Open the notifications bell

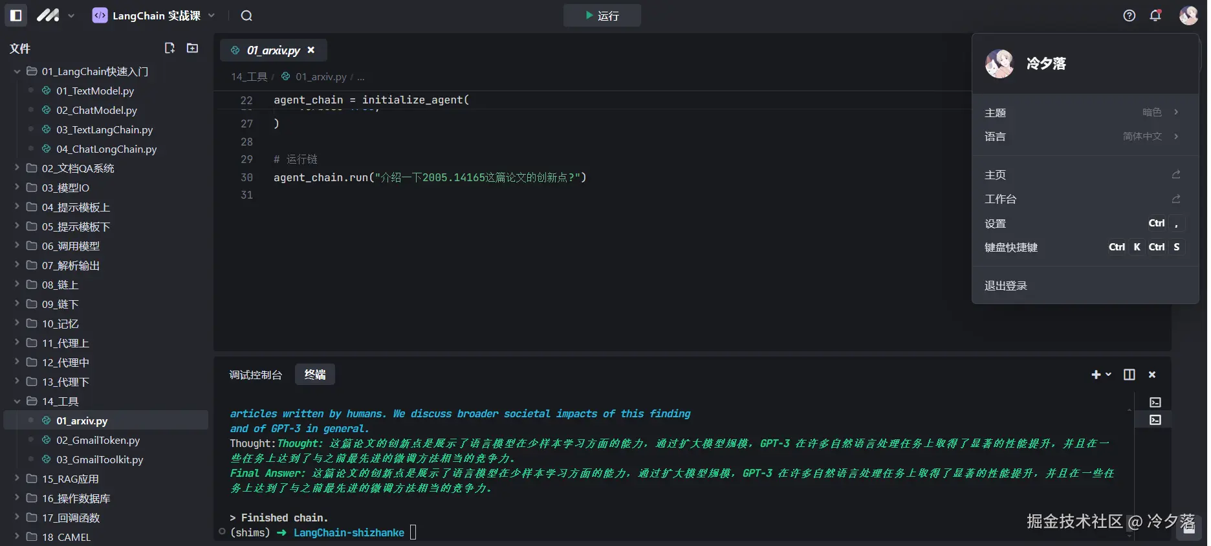1155,16
